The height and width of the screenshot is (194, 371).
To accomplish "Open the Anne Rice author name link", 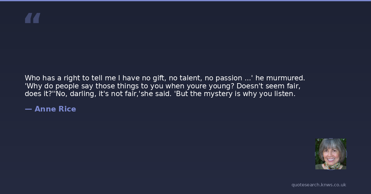I will click(x=55, y=109).
